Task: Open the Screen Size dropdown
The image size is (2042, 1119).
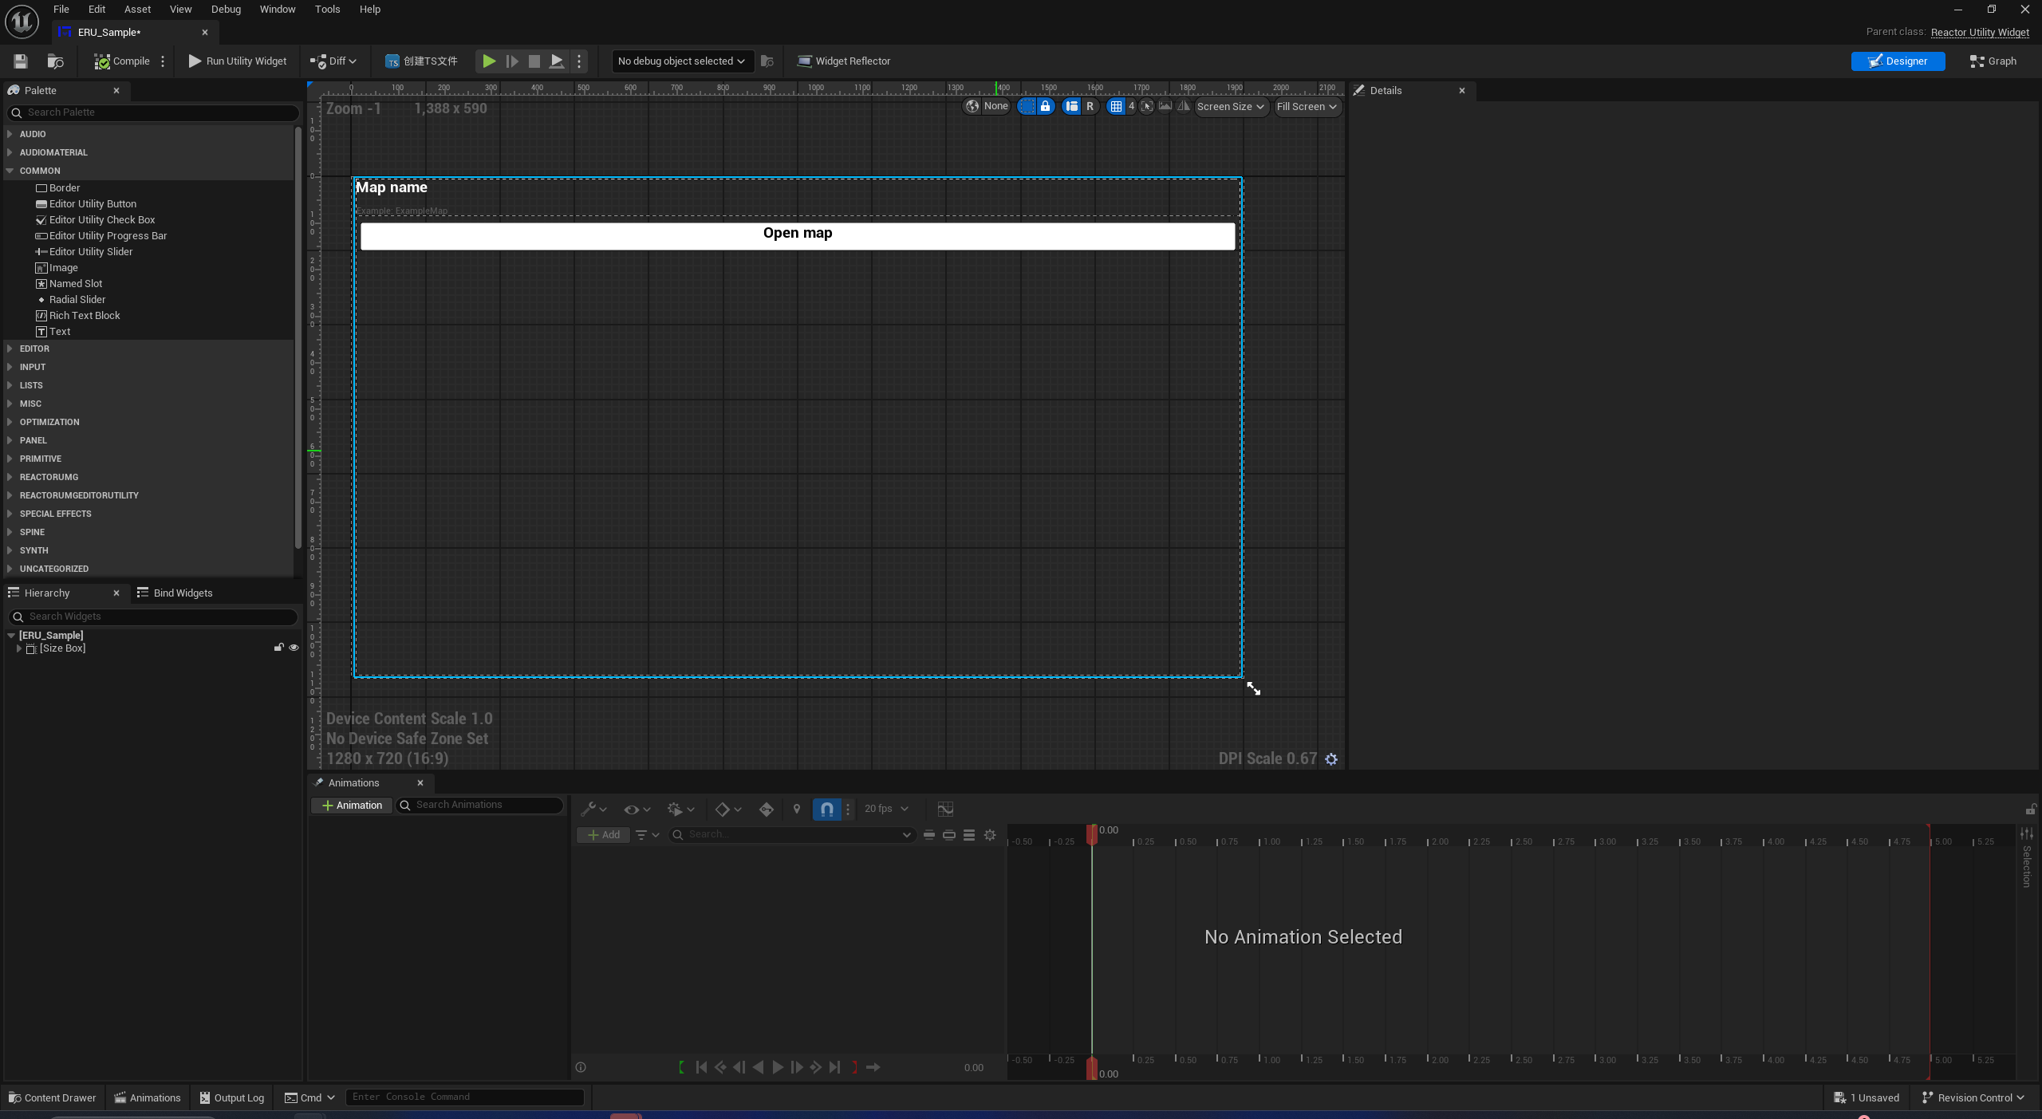Action: point(1230,106)
